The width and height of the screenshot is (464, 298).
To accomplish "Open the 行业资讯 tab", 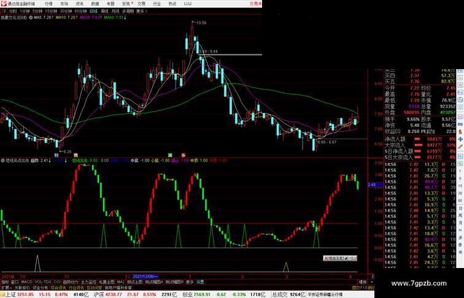I will click(76, 288).
